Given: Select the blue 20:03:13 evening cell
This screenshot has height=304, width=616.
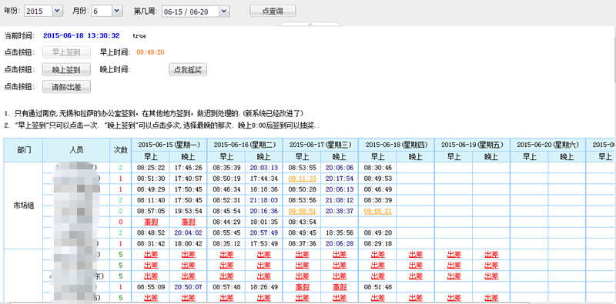Looking at the screenshot, I should pos(263,168).
